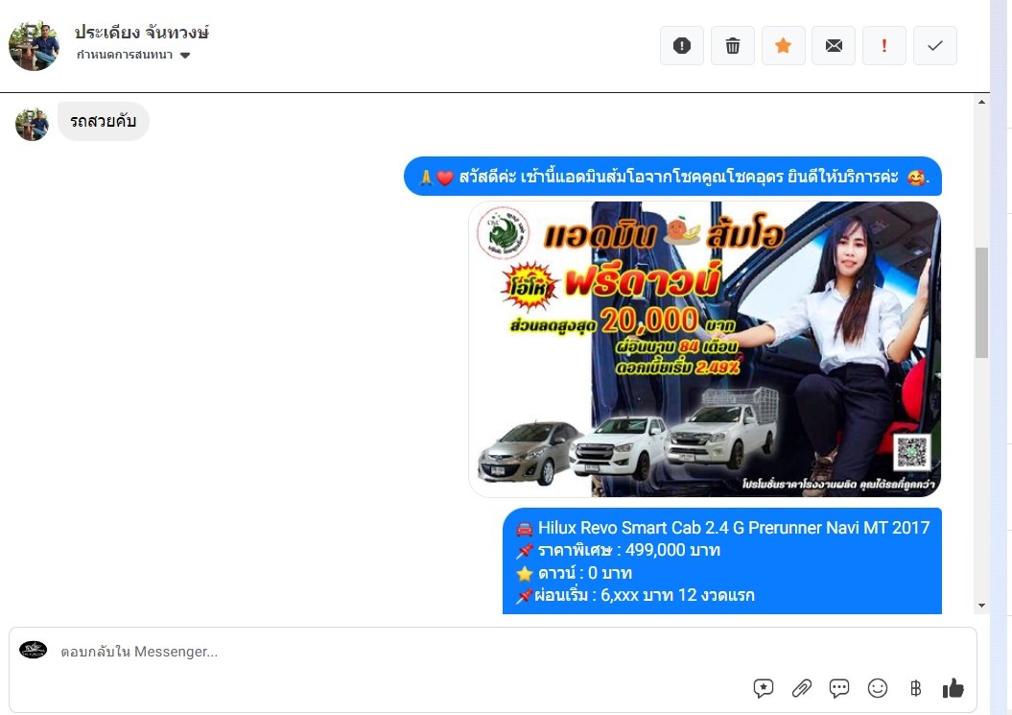
Task: Click the ดาวน์ : 0 บาท line
Action: tap(575, 573)
